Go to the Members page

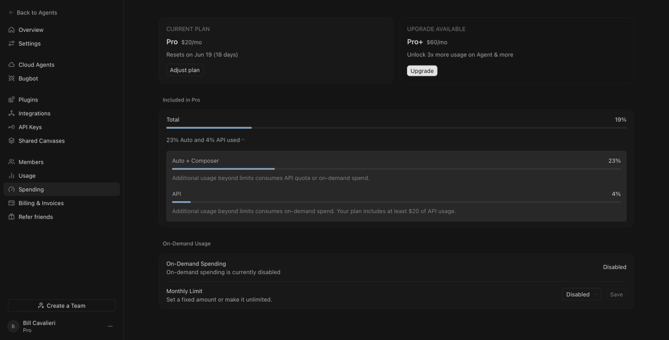(61, 162)
